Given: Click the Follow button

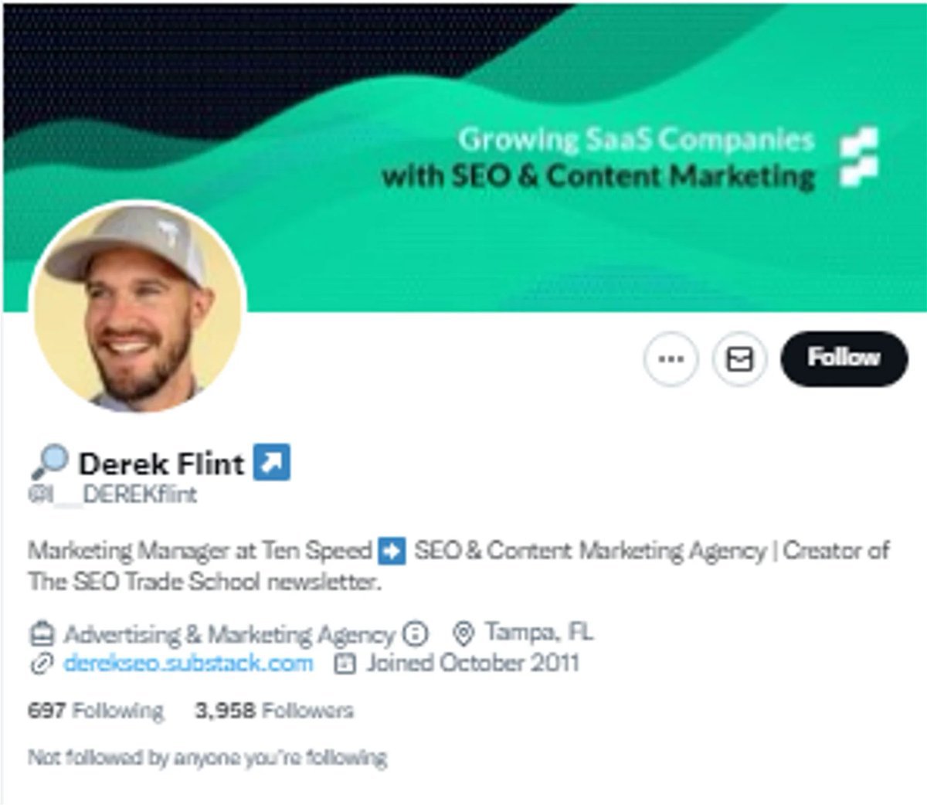Looking at the screenshot, I should 844,358.
